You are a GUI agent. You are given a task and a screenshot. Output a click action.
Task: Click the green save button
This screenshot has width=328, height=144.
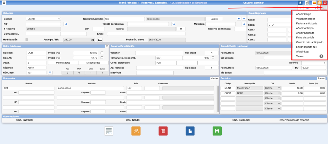217,131
